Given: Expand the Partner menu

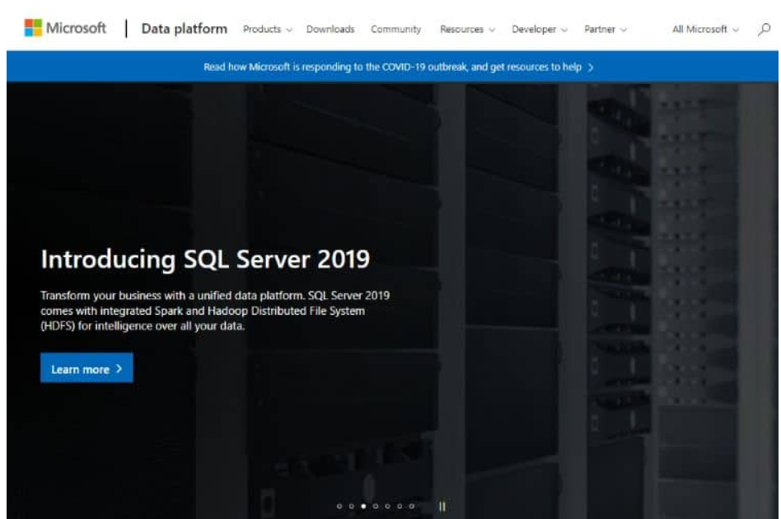Looking at the screenshot, I should (606, 30).
